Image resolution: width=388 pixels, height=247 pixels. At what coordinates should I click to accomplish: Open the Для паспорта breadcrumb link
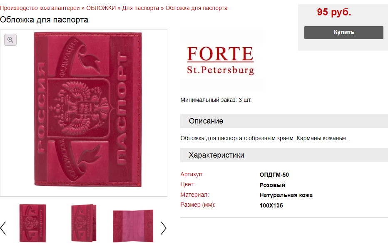click(x=141, y=8)
